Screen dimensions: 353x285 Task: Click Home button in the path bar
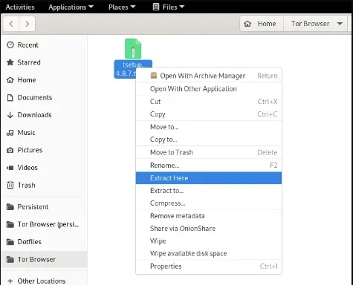pyautogui.click(x=262, y=24)
